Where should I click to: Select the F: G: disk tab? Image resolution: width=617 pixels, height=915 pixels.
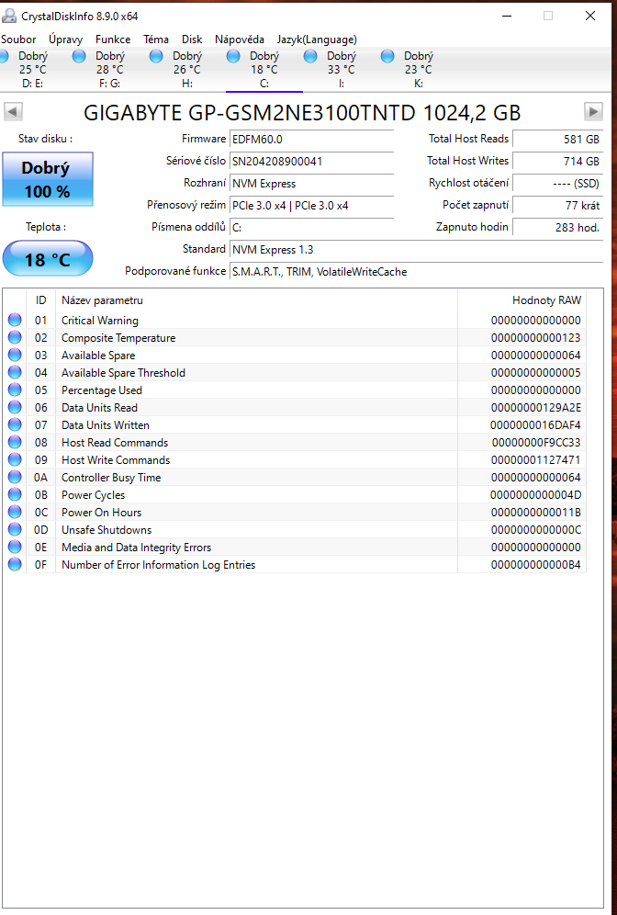(109, 70)
